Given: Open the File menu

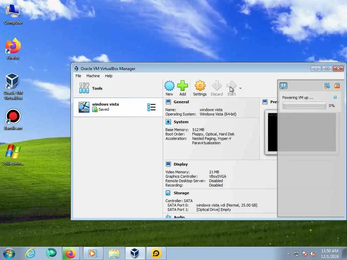Looking at the screenshot, I should click(78, 76).
